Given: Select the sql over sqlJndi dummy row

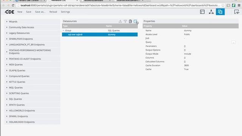Looking at the screenshot, I should 100,34.
